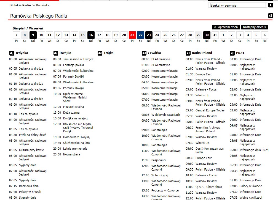Open 'Domówka z Dwójką' at 19:00
Viewport: 278px width, 200px height.
pos(76,137)
